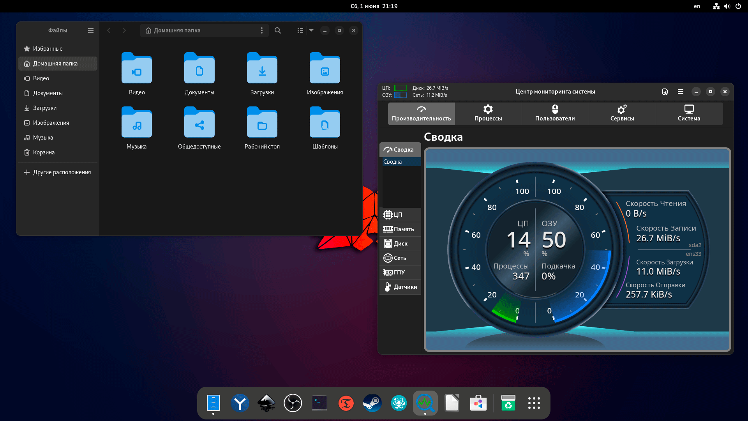Click the search icon in Files toolbar
The width and height of the screenshot is (748, 421).
pyautogui.click(x=278, y=30)
